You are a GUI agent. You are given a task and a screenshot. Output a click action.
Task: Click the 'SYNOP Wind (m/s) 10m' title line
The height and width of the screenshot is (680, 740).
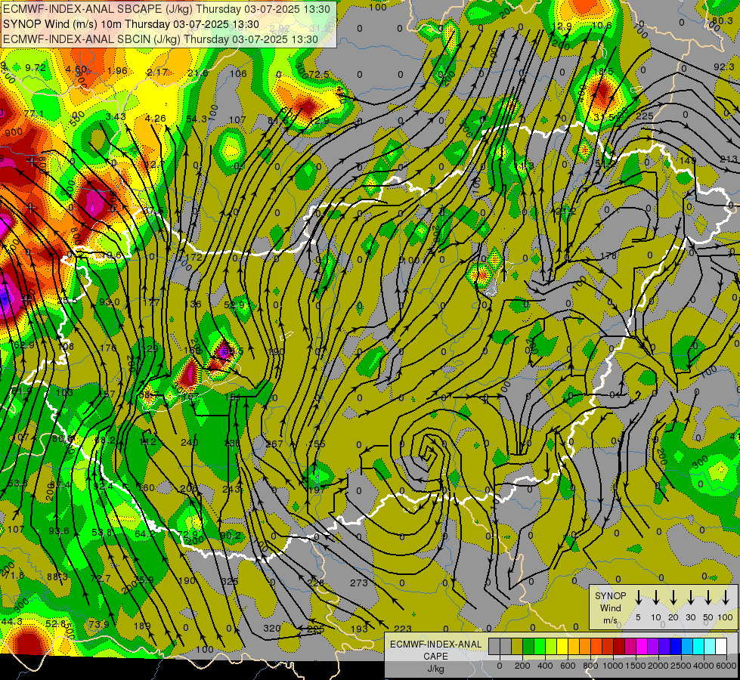point(132,24)
